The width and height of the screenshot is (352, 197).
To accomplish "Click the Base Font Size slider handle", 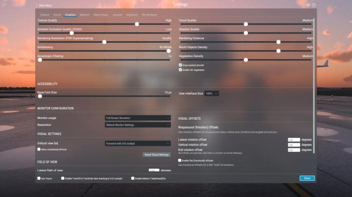I will [40, 96].
